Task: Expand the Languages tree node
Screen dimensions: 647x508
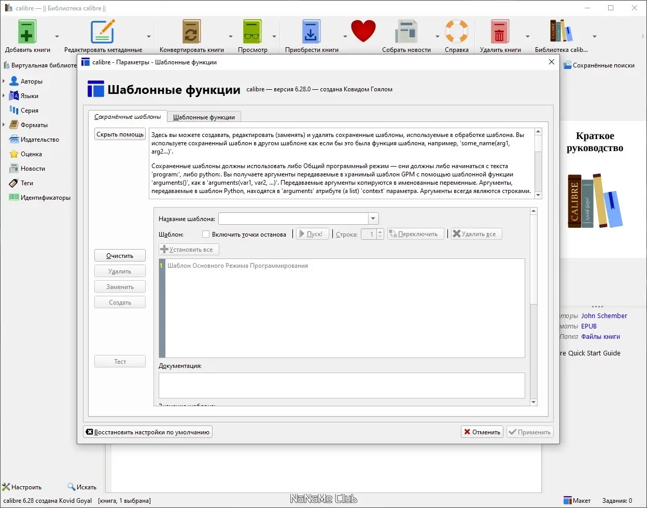Action: [4, 96]
